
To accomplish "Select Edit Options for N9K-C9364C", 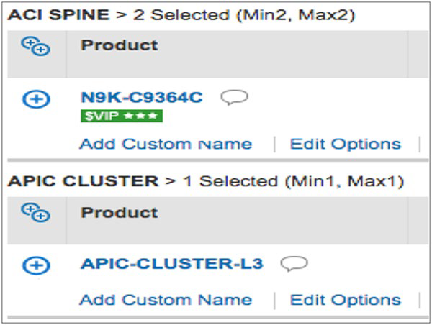I will (x=345, y=144).
